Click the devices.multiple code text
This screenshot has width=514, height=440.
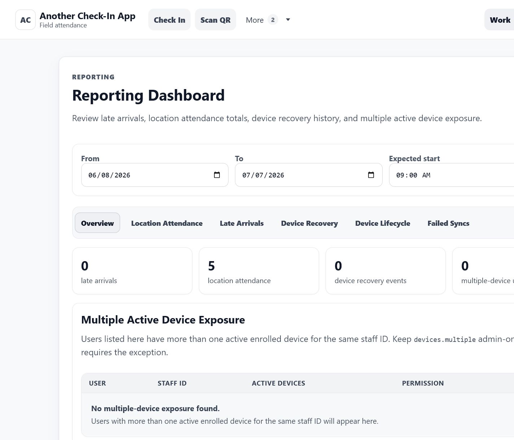coord(445,339)
